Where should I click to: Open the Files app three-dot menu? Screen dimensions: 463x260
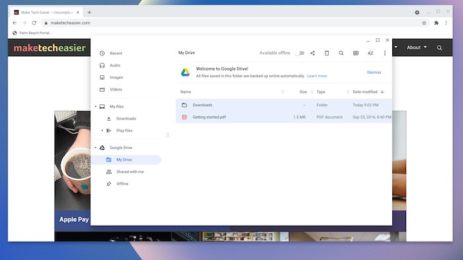click(385, 53)
